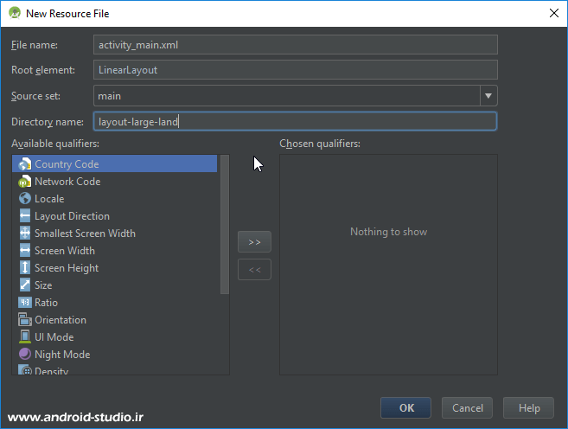
Task: Select the Layout Direction icon
Action: pyautogui.click(x=24, y=216)
